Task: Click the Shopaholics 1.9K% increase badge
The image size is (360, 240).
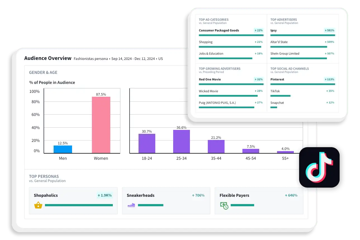Action: point(104,195)
